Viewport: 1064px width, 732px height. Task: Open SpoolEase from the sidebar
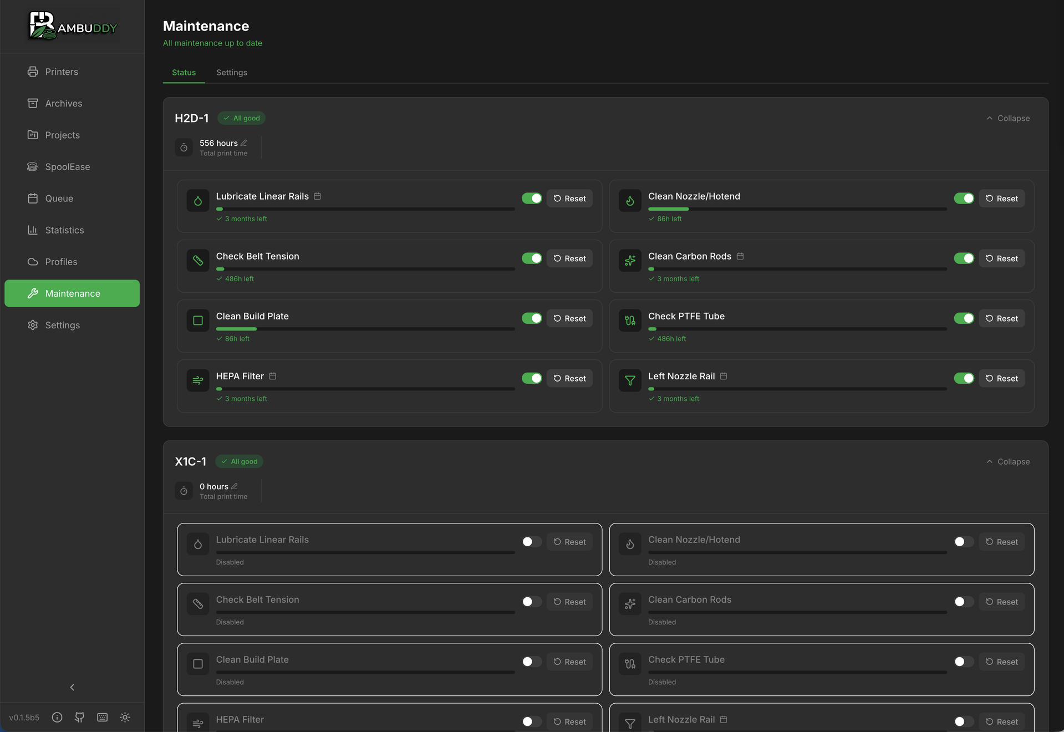tap(67, 167)
